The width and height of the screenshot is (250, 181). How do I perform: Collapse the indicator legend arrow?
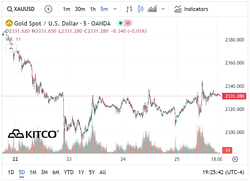[x=11, y=49]
